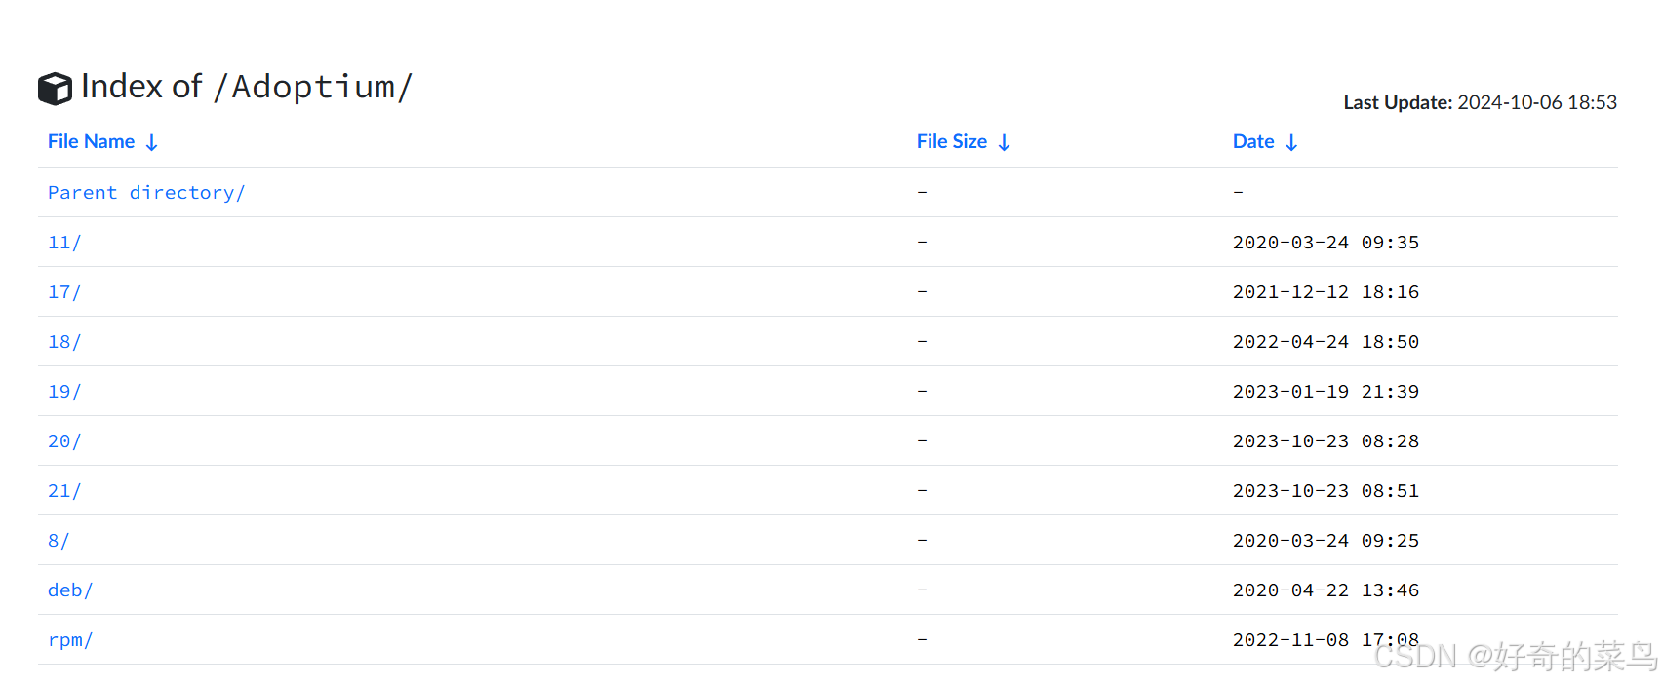Go to the 21/ directory
The height and width of the screenshot is (685, 1662).
64,491
